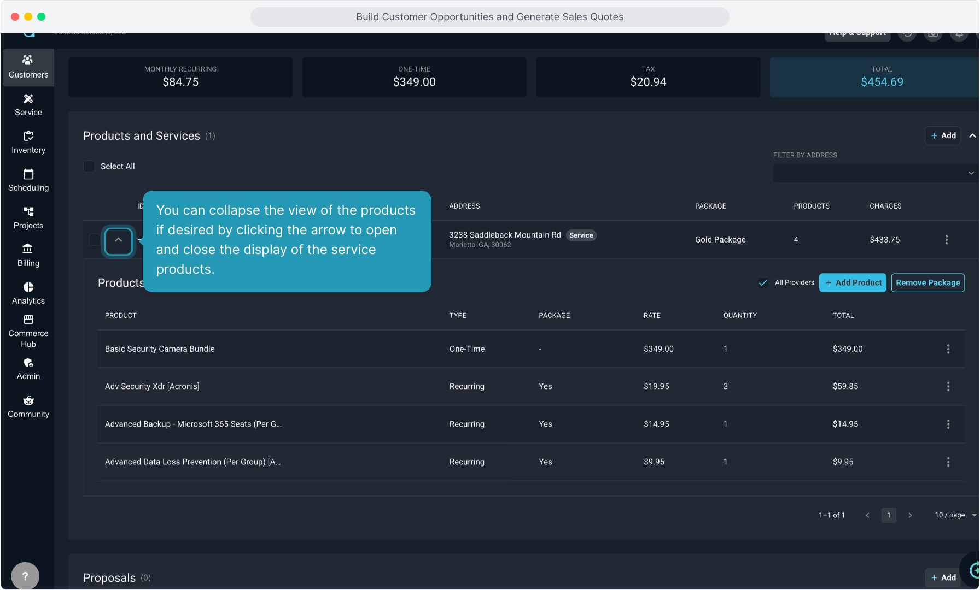Open the Admin menu item
Image resolution: width=980 pixels, height=590 pixels.
pos(28,369)
